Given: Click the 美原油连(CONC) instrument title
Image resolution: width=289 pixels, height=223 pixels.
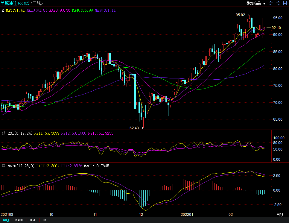Looking at the screenshot, I should tap(15, 3).
